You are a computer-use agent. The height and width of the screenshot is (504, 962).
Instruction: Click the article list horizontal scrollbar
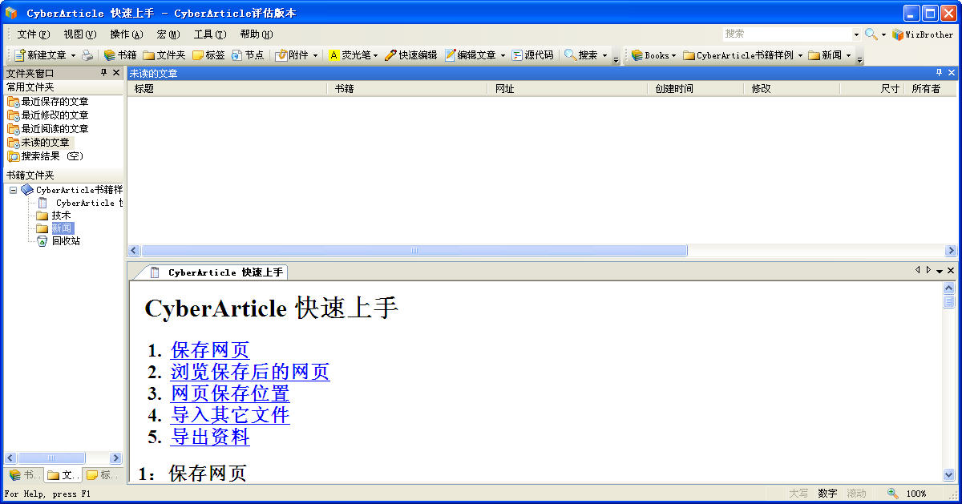pyautogui.click(x=542, y=251)
